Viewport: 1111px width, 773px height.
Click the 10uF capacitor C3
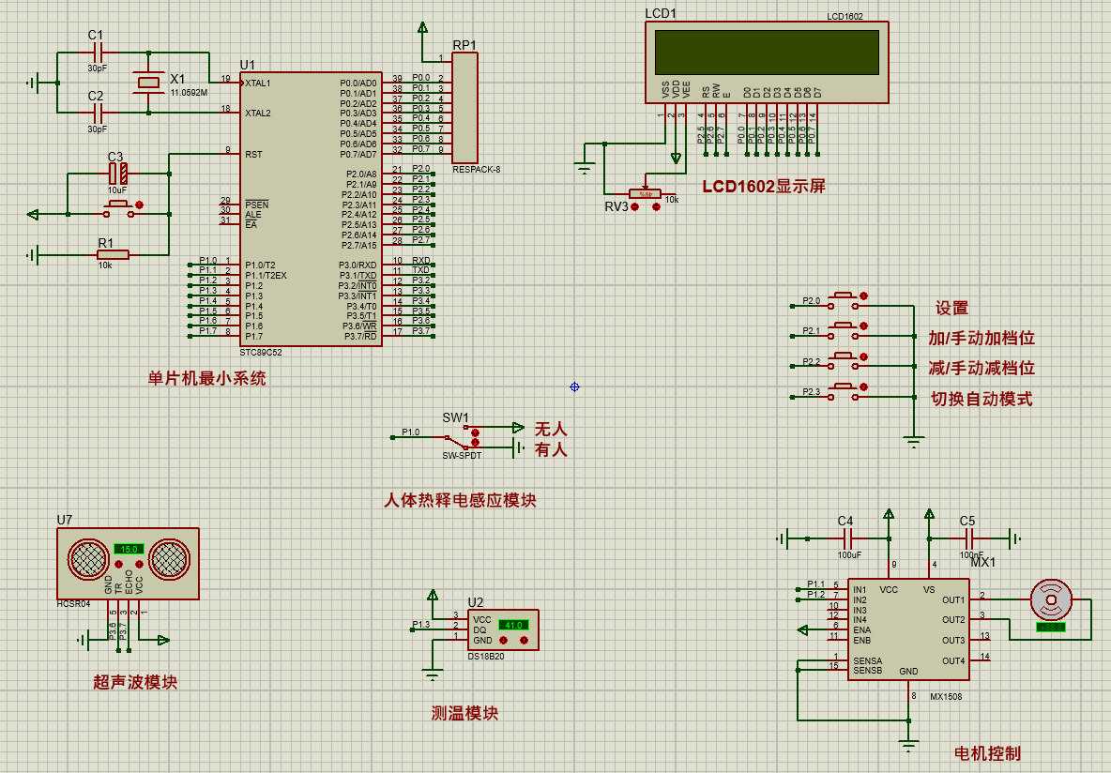(118, 173)
